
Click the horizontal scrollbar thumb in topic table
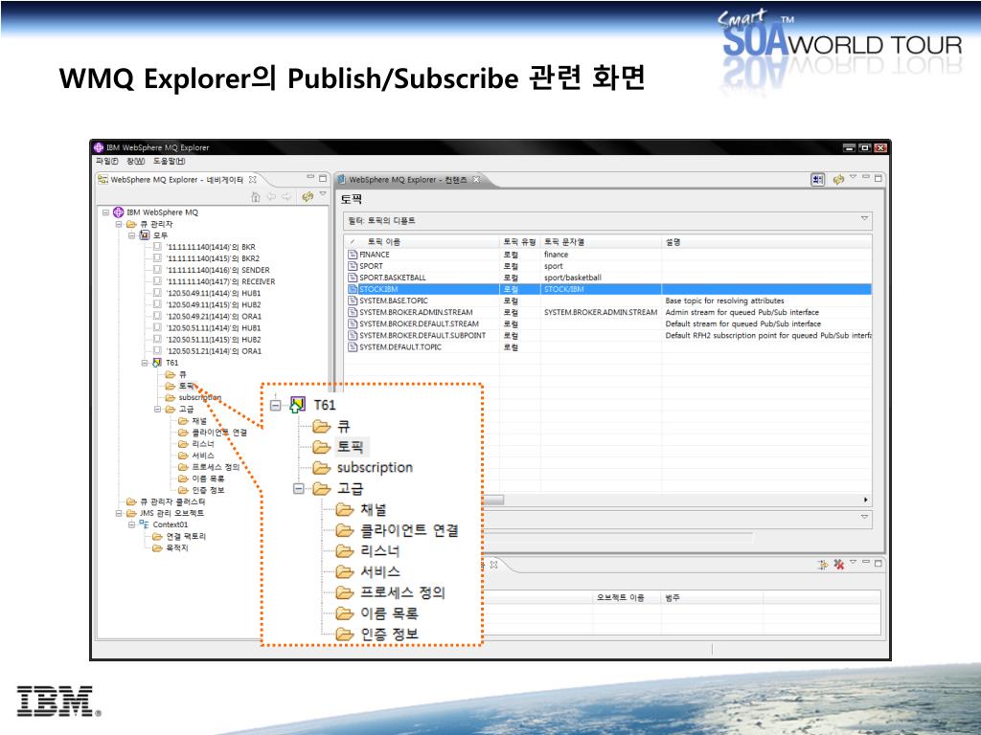pyautogui.click(x=493, y=500)
